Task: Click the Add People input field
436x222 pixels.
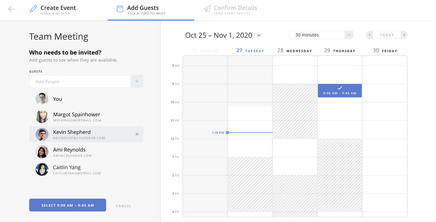Action: [80, 82]
